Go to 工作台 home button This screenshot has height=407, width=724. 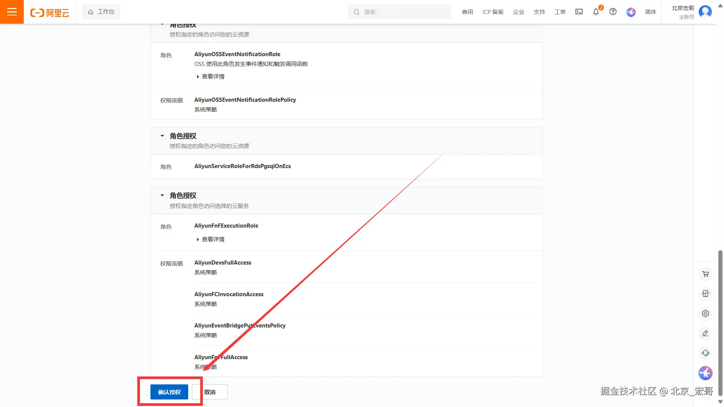(101, 12)
